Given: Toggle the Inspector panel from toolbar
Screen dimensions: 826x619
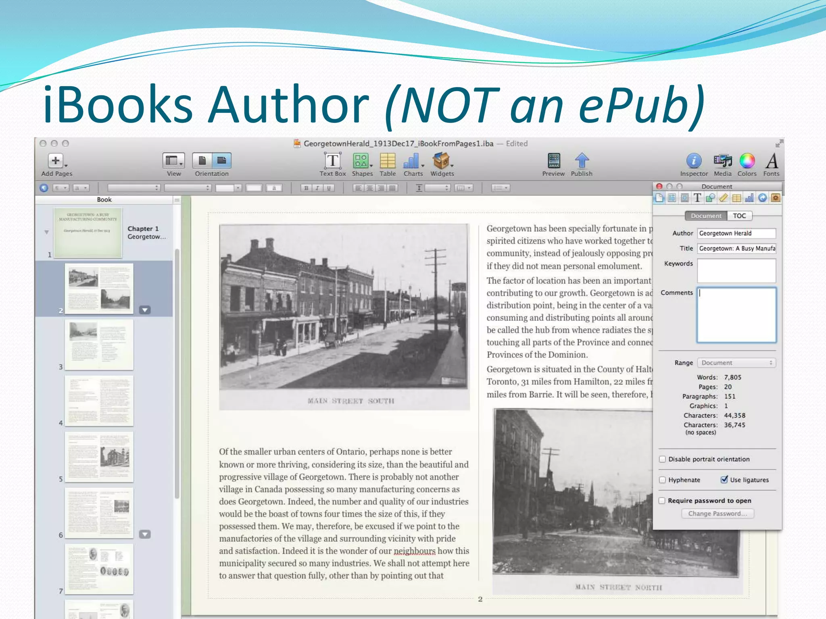Looking at the screenshot, I should tap(694, 161).
